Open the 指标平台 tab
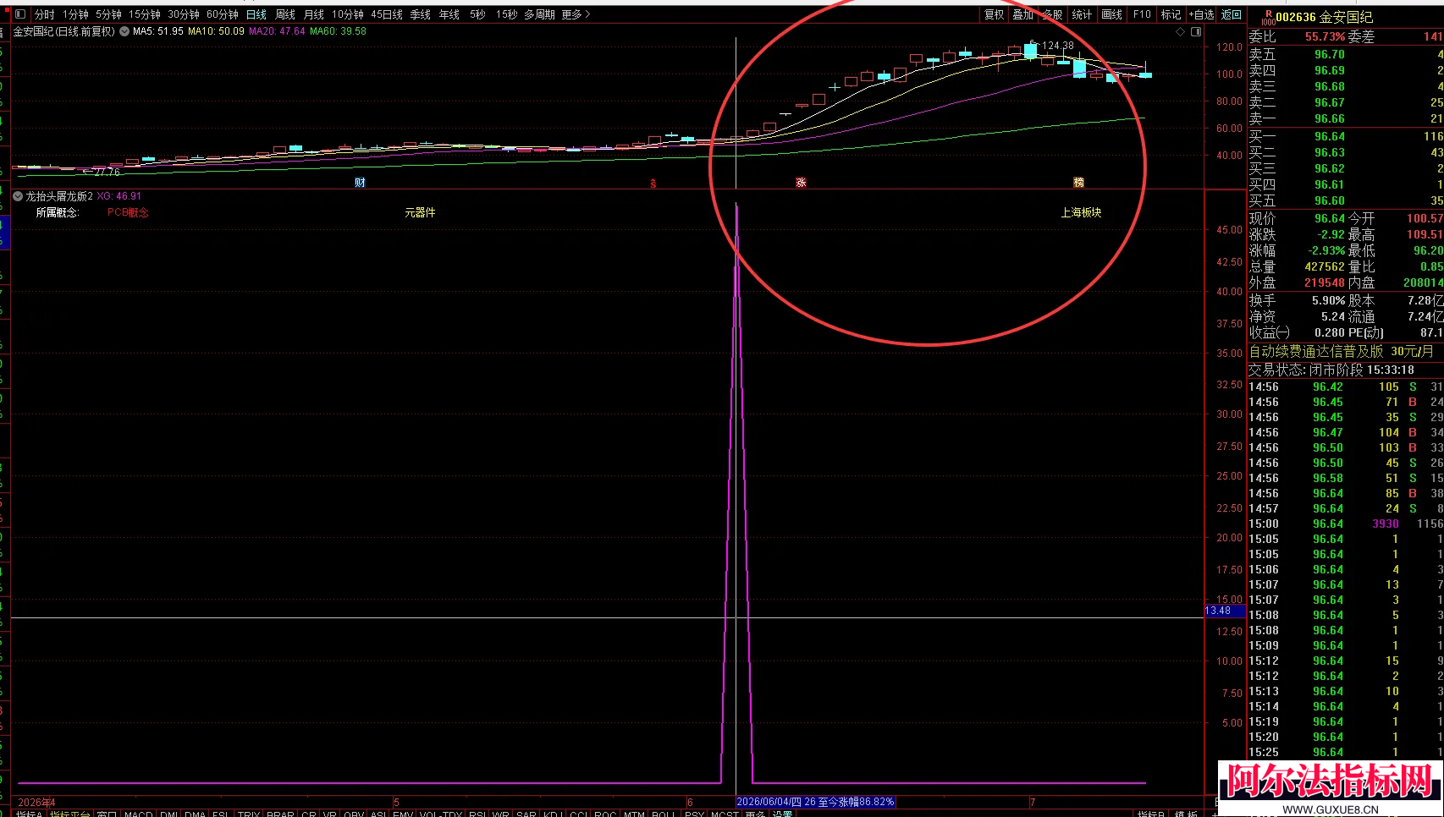The image size is (1444, 817). click(x=69, y=814)
